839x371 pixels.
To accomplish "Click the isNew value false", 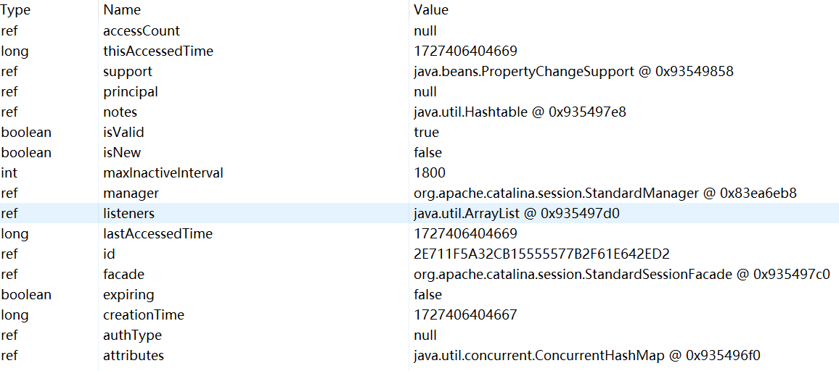I will 427,153.
